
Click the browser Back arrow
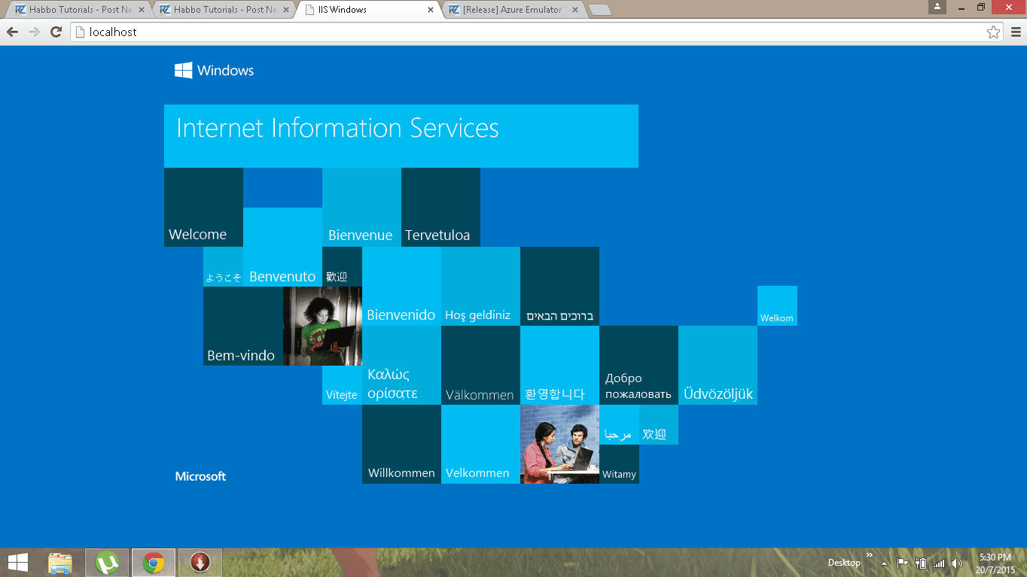(x=13, y=32)
